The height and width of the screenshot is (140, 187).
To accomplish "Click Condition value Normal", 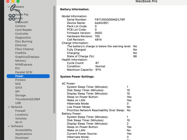I will 100,66.
